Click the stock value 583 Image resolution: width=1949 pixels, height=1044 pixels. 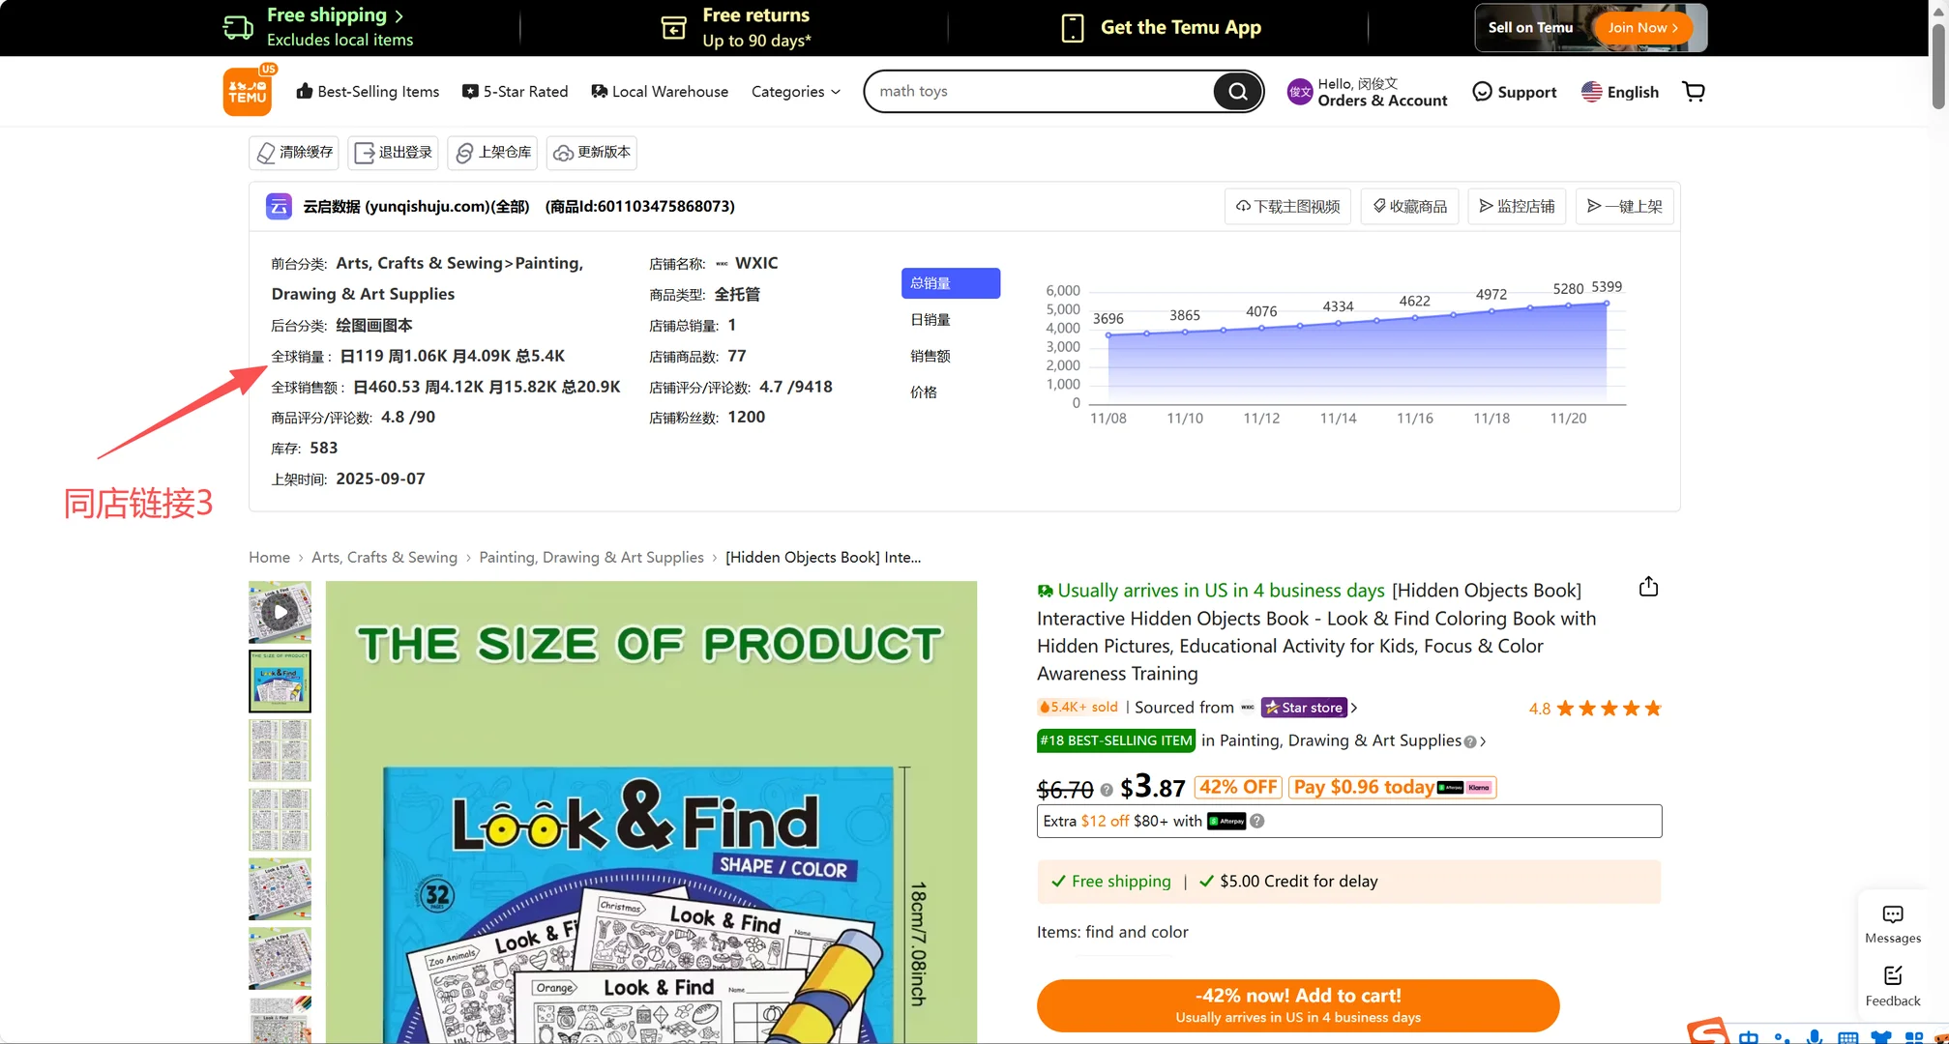pyautogui.click(x=323, y=449)
